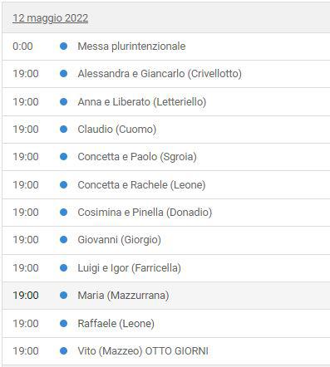The width and height of the screenshot is (330, 367).
Task: Select Anna e Liberato (Letteriello) entry
Action: pos(142,102)
